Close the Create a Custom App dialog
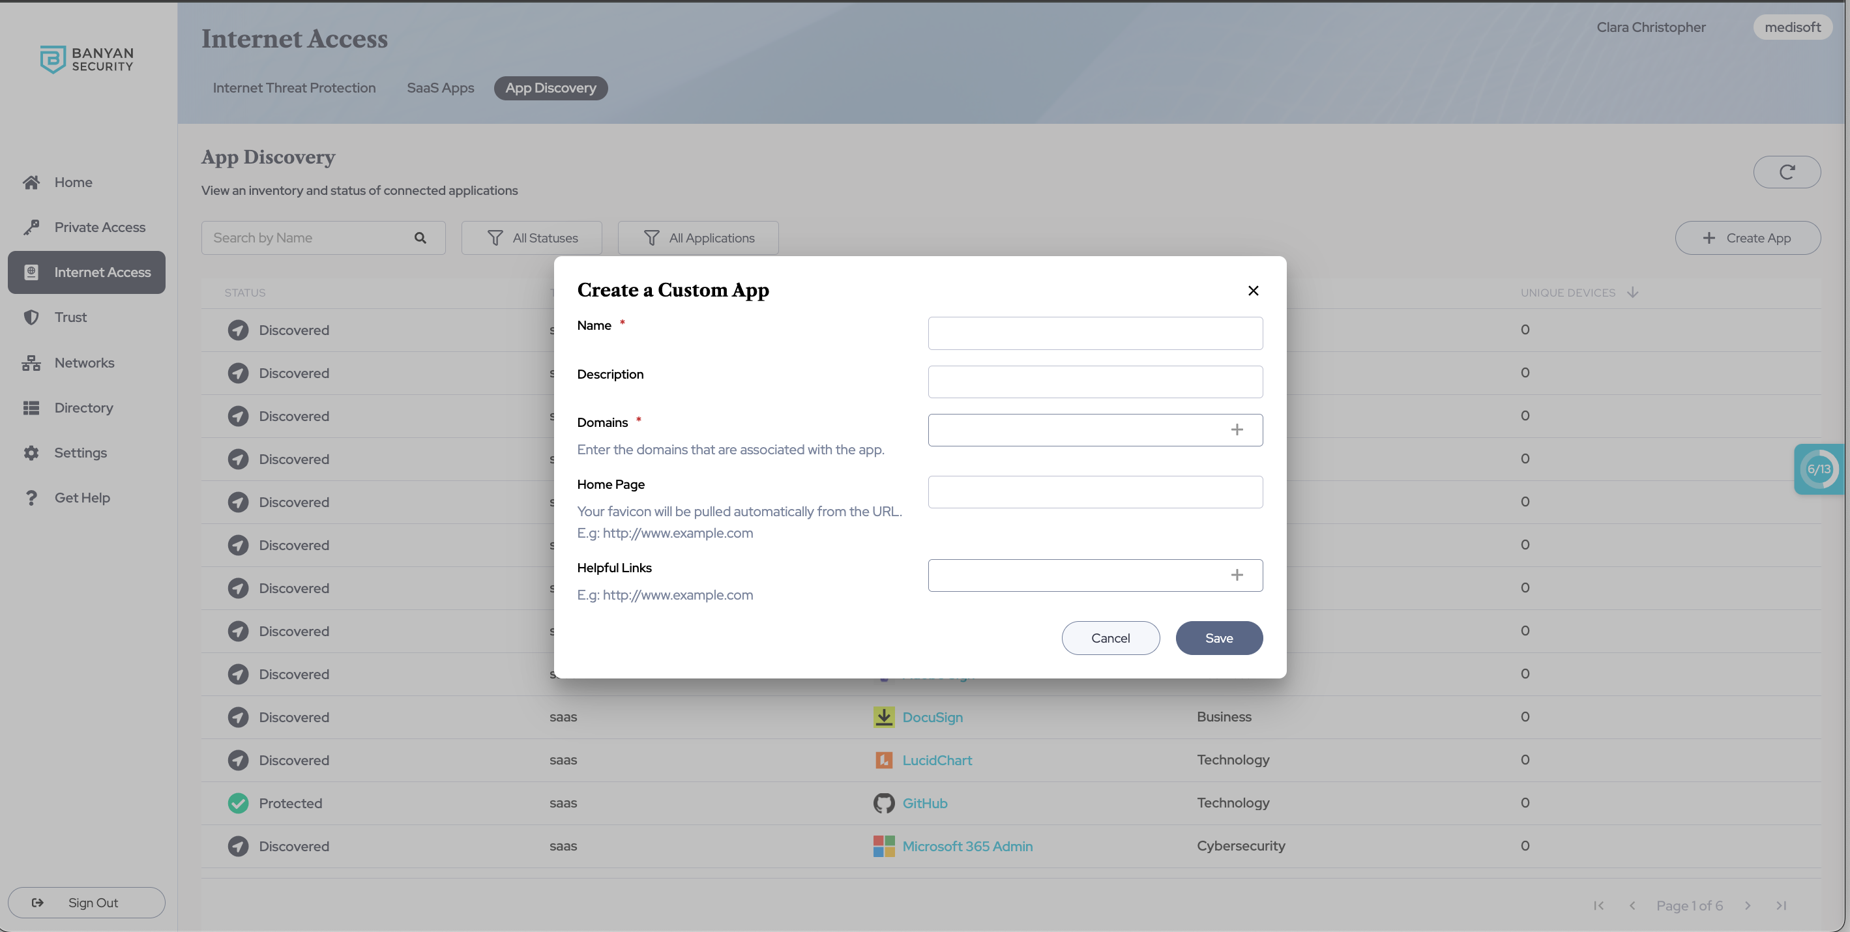The image size is (1850, 932). pyautogui.click(x=1253, y=291)
